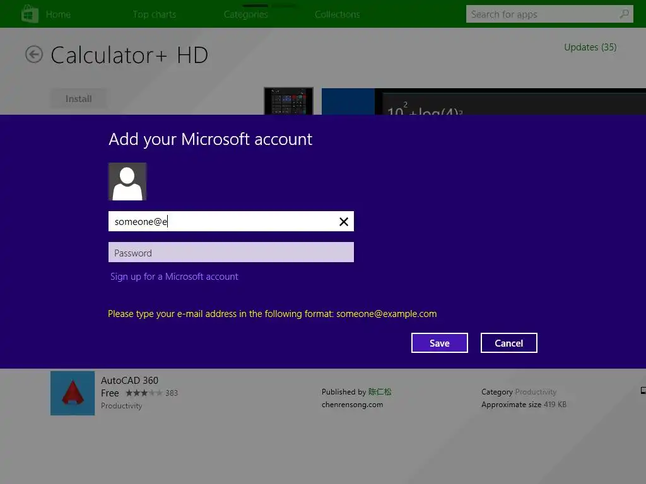Select the small calculator screenshot thumbnail
The image size is (646, 484).
pyautogui.click(x=288, y=101)
